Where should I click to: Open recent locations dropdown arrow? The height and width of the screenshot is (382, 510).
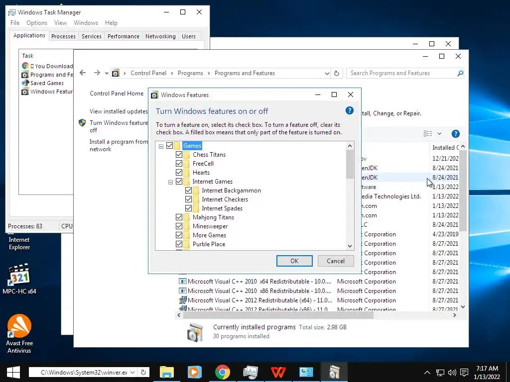tap(107, 74)
